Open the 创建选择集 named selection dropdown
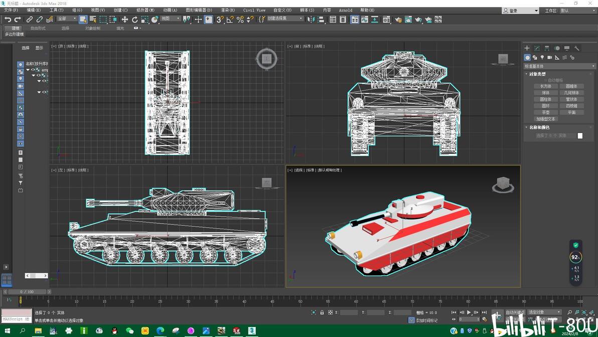 click(284, 18)
